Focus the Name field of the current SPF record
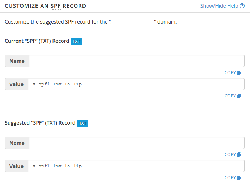The height and width of the screenshot is (184, 250). pyautogui.click(x=137, y=61)
